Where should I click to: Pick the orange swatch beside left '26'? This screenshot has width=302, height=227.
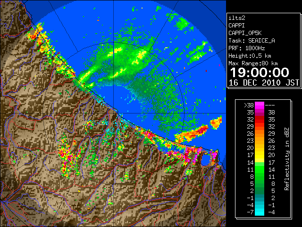[x=260, y=134]
